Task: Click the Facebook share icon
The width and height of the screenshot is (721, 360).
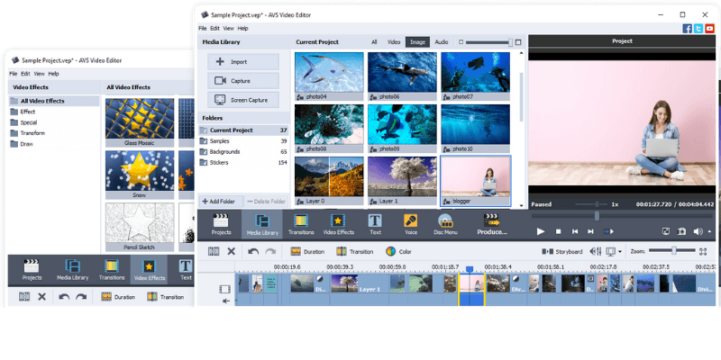Action: pos(687,29)
